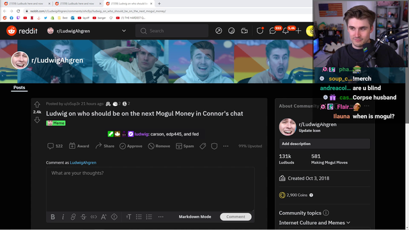Downvote the Mogul Money post
The height and width of the screenshot is (230, 409).
[x=37, y=119]
